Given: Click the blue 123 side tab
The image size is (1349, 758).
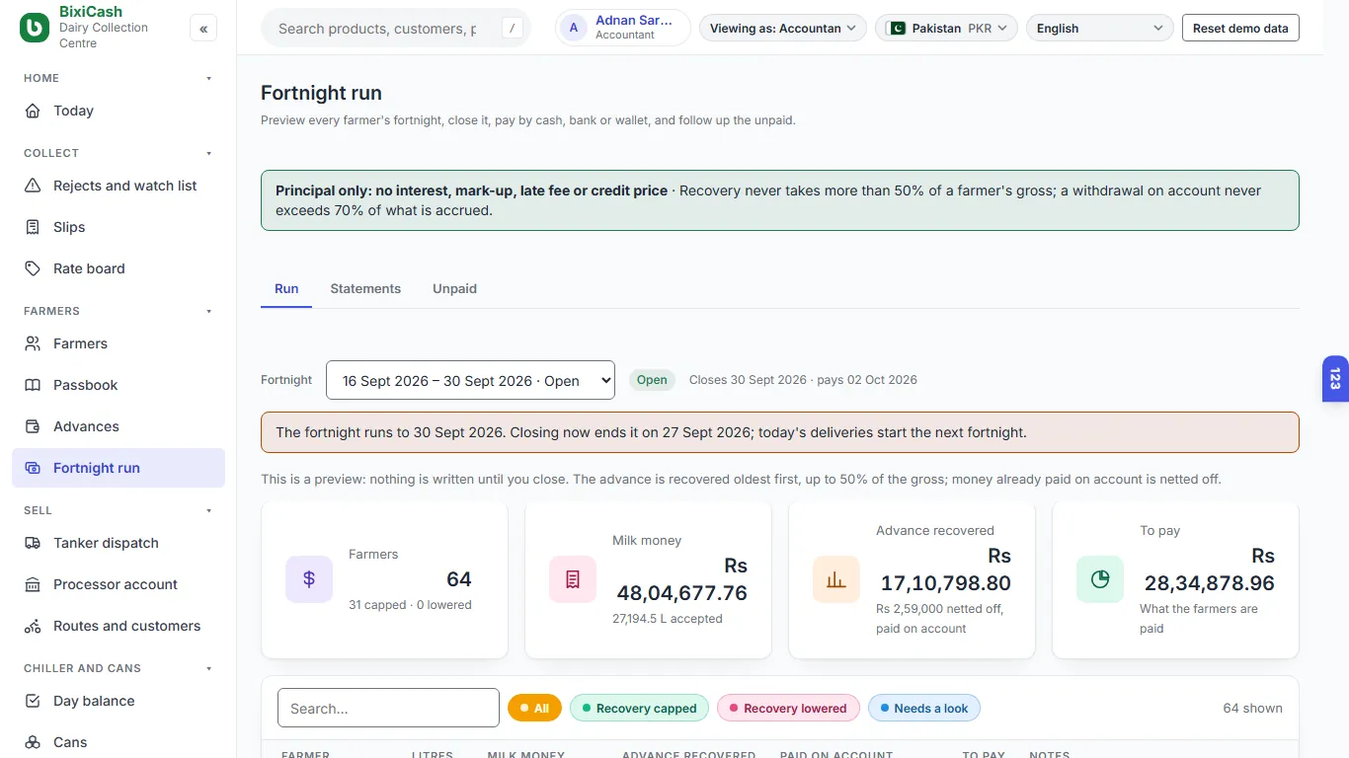Looking at the screenshot, I should pos(1335,379).
